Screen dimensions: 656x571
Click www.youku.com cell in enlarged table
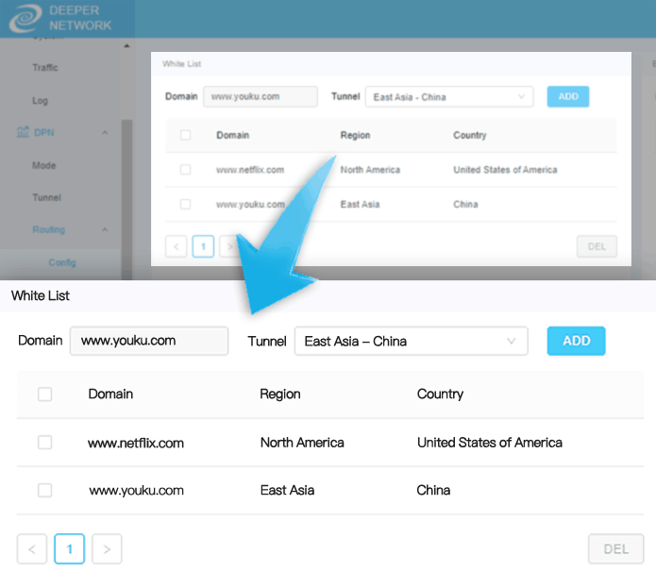coord(136,490)
